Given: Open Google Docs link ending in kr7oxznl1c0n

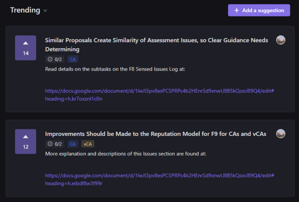Looking at the screenshot, I should [x=159, y=94].
